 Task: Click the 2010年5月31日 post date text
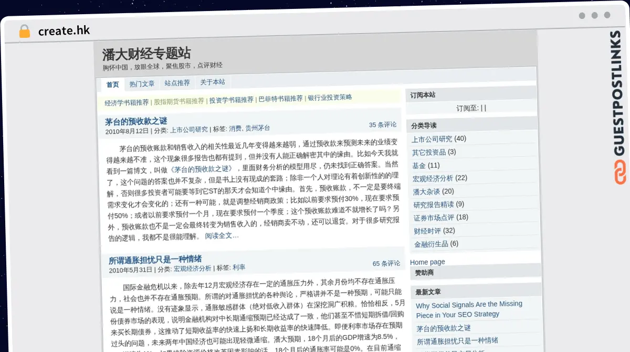131,270
